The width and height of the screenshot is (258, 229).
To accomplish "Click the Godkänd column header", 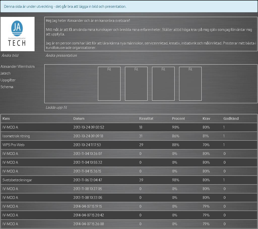I will pyautogui.click(x=231, y=118).
